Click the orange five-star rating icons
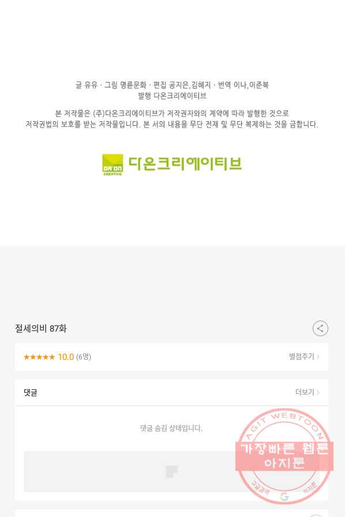The height and width of the screenshot is (517, 345). (39, 357)
